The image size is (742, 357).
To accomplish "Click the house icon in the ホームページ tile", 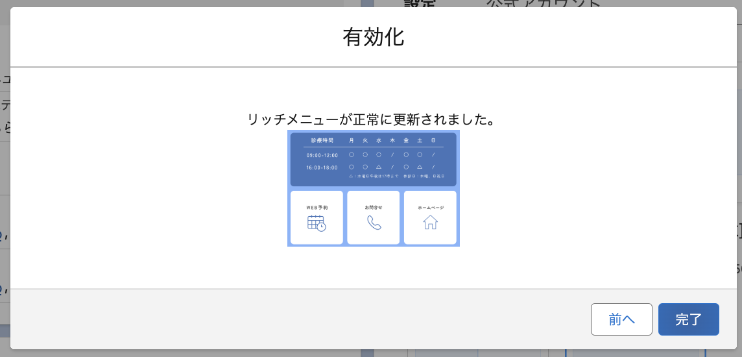I will tap(430, 223).
